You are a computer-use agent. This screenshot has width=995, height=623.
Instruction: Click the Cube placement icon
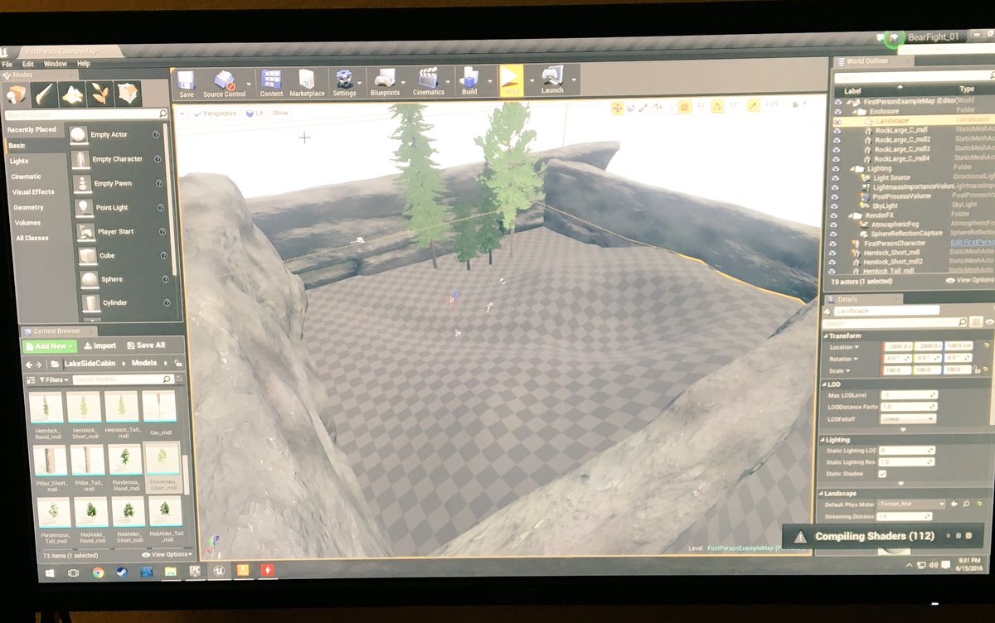87,255
